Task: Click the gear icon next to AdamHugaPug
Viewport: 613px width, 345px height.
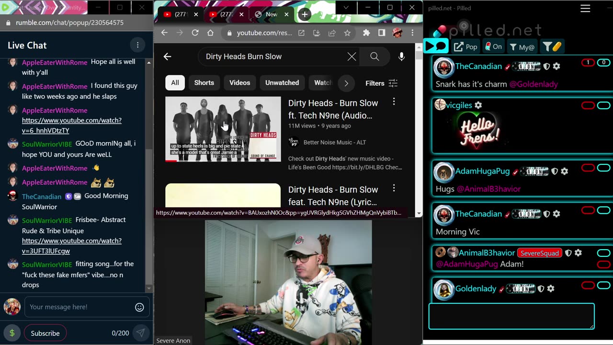Action: 564,171
